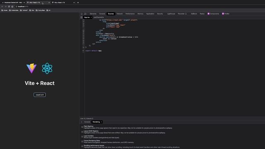Switch to the useChannel.ts file tab
The height and width of the screenshot is (149, 265).
click(x=99, y=17)
